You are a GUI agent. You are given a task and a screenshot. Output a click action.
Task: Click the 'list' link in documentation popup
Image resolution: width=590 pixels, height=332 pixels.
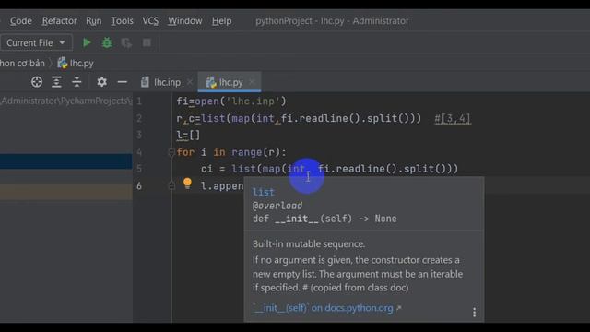pyautogui.click(x=264, y=192)
